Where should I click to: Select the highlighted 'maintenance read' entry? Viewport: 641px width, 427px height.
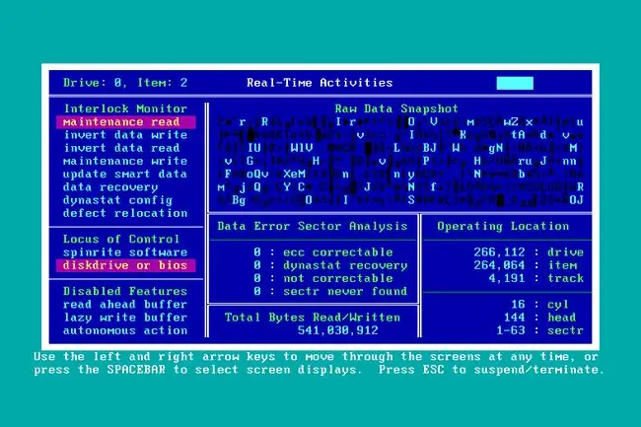[126, 121]
